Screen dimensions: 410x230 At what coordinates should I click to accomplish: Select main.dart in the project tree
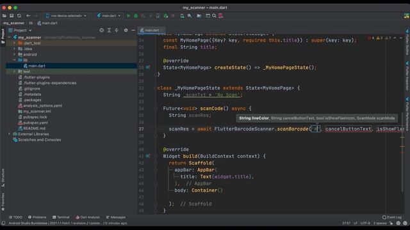[x=37, y=66]
